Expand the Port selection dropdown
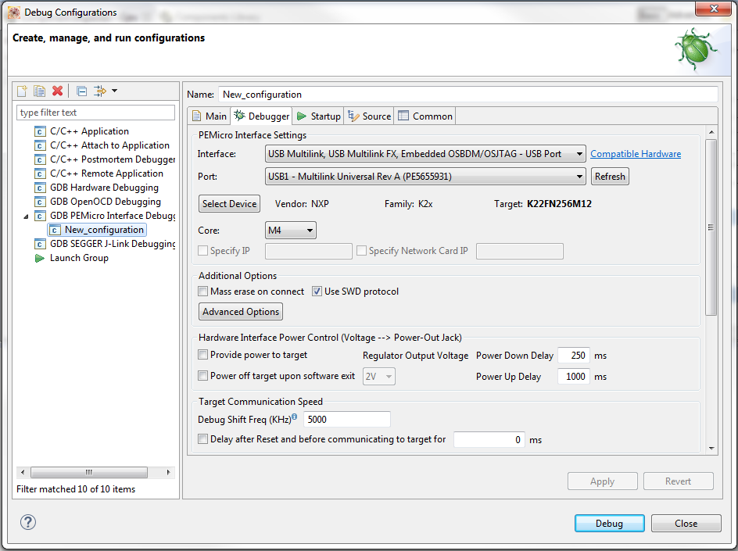This screenshot has width=738, height=551. pyautogui.click(x=425, y=177)
